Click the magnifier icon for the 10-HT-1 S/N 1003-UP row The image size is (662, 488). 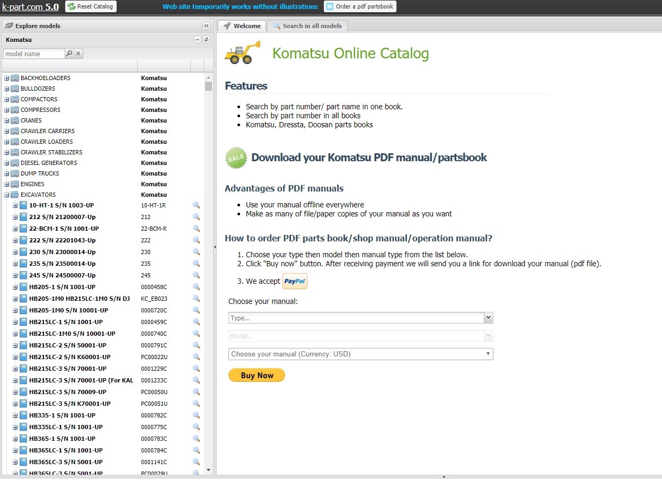[x=196, y=205]
